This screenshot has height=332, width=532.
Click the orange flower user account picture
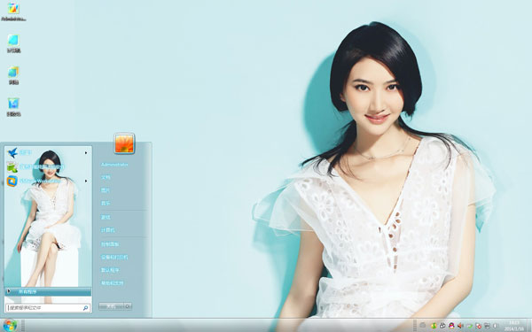tap(124, 143)
